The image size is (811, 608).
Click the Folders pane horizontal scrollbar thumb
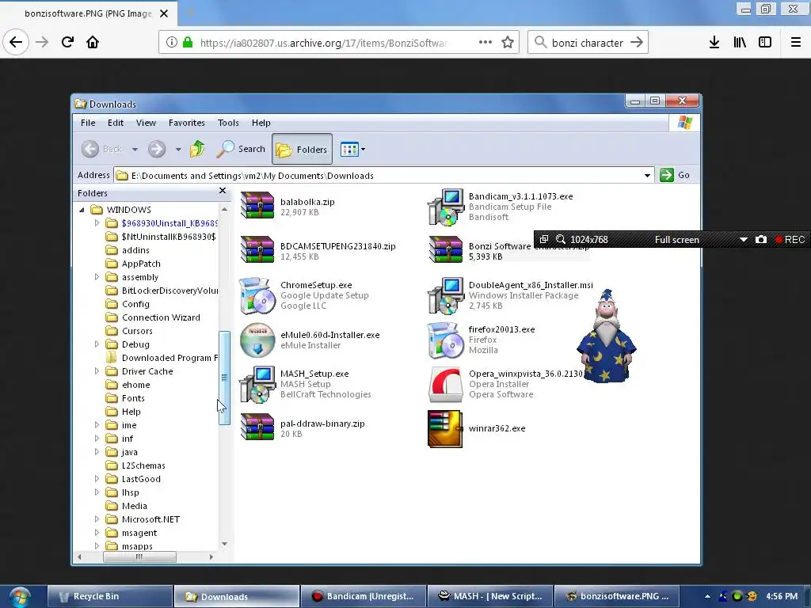[139, 557]
